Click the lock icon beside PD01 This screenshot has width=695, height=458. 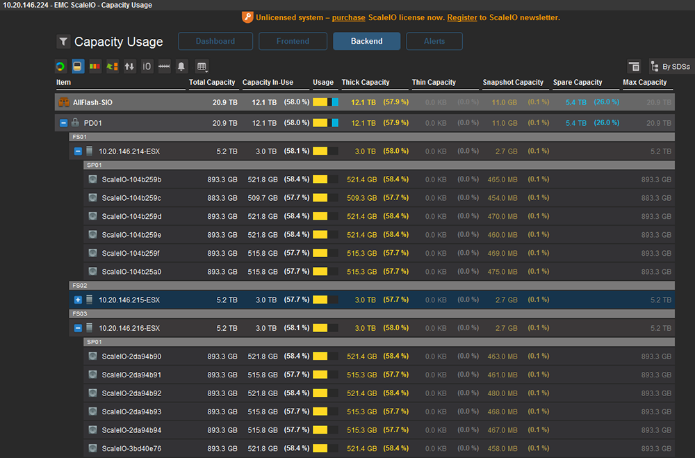click(x=75, y=122)
